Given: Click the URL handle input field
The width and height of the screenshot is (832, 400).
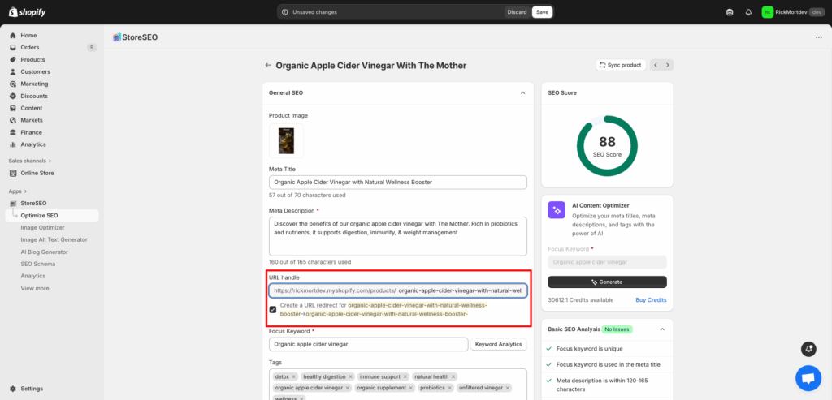Looking at the screenshot, I should click(x=461, y=290).
